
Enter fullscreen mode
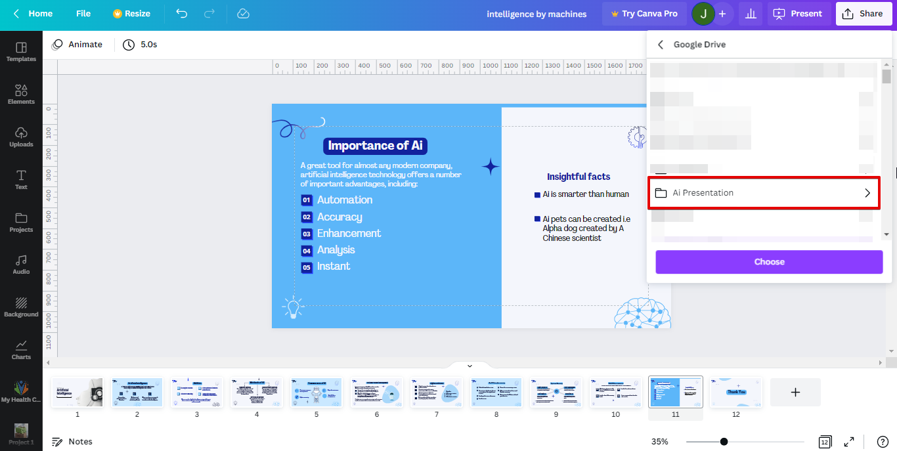(849, 442)
